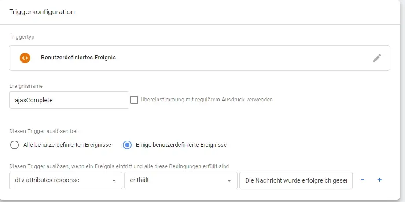405x202 pixels.
Task: Click the 'Triggerkonfiguration' panel heading
Action: click(42, 12)
